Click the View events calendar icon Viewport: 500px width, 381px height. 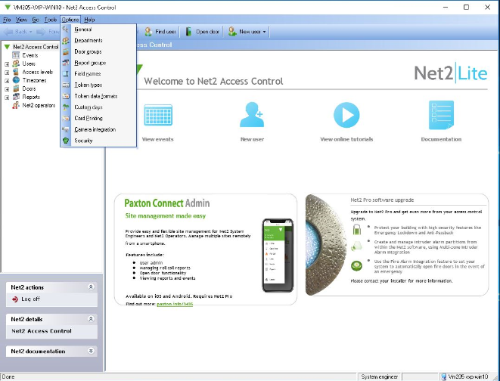pyautogui.click(x=158, y=115)
